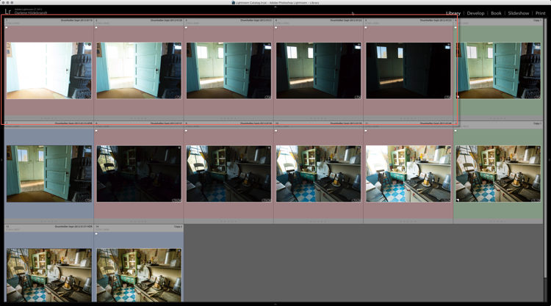The image size is (551, 306).
Task: Click the grid view vertical scrollbar
Action: 545,147
